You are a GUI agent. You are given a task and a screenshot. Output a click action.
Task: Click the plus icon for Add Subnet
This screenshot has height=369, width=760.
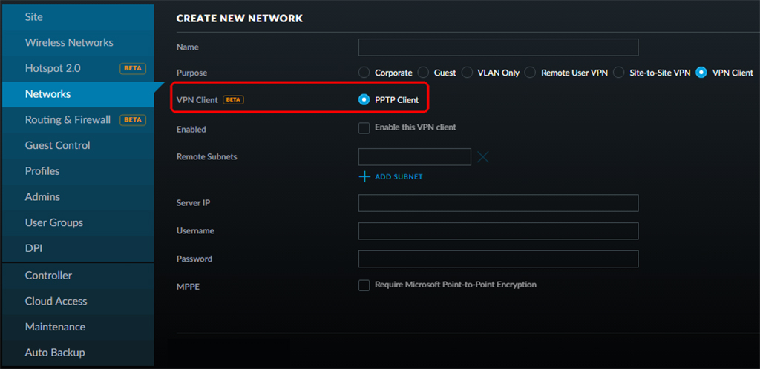click(x=364, y=177)
